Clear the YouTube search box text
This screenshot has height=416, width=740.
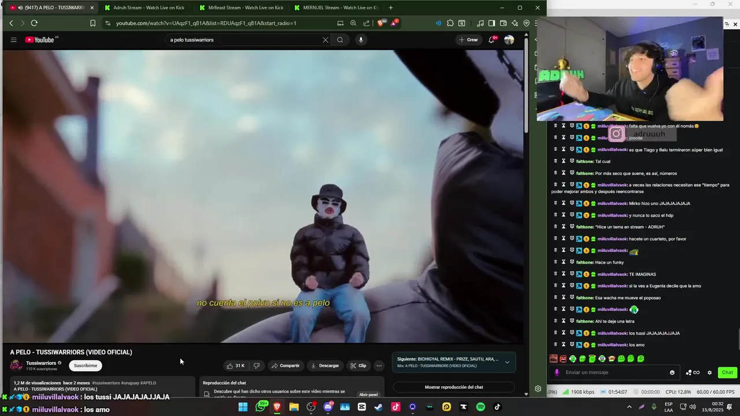[x=325, y=40]
